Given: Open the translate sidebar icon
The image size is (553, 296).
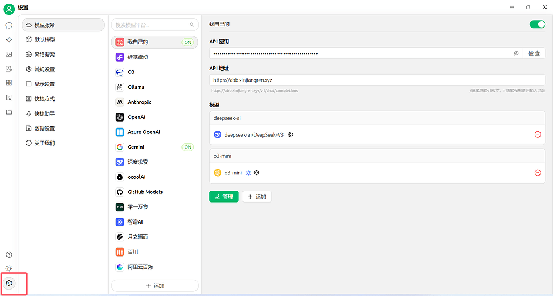Looking at the screenshot, I should pyautogui.click(x=9, y=69).
